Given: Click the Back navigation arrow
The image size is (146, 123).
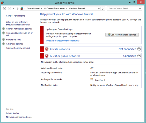Looking at the screenshot, I should 4,9.
